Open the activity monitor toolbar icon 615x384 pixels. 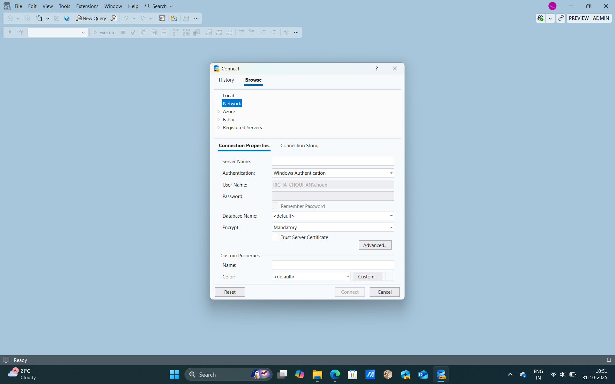(x=162, y=18)
